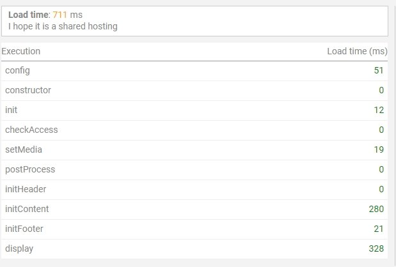Click the postProcess row label

click(30, 169)
